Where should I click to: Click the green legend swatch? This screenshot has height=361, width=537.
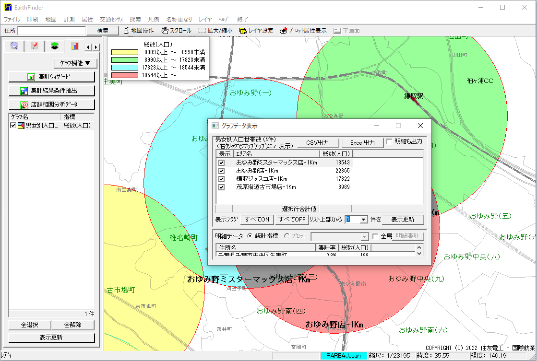(125, 60)
